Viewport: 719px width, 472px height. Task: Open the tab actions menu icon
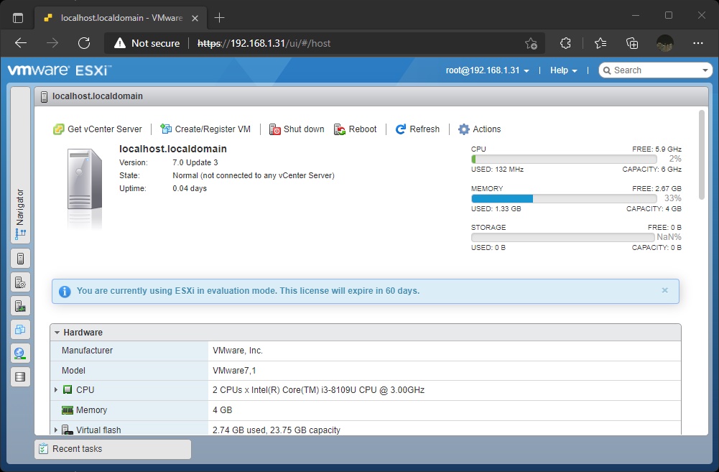(x=18, y=18)
